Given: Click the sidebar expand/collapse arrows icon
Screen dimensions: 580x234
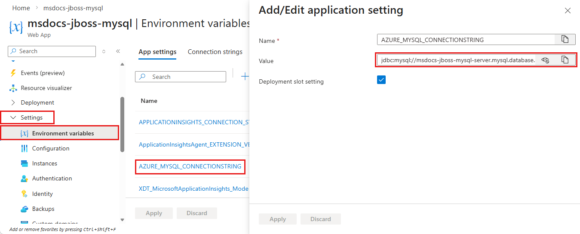Looking at the screenshot, I should (x=104, y=51).
